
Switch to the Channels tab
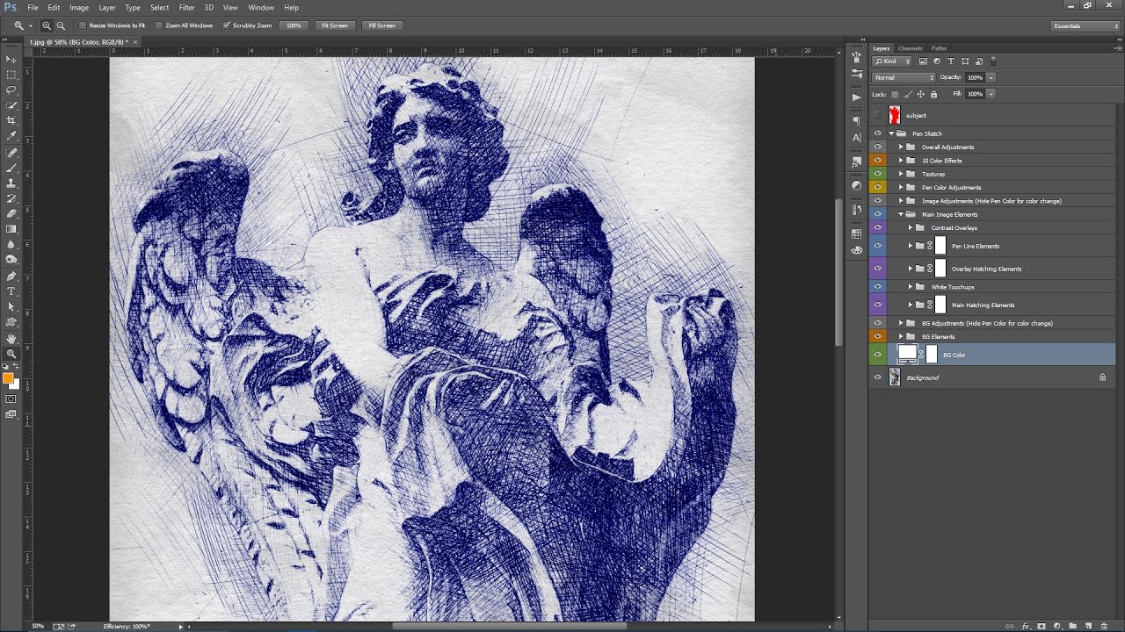pos(910,48)
